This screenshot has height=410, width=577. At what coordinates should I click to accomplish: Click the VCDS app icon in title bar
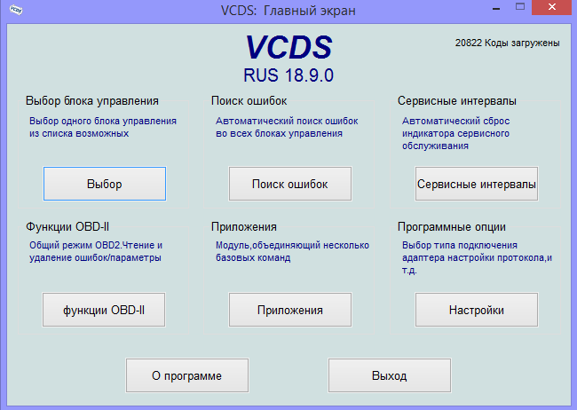[x=16, y=10]
